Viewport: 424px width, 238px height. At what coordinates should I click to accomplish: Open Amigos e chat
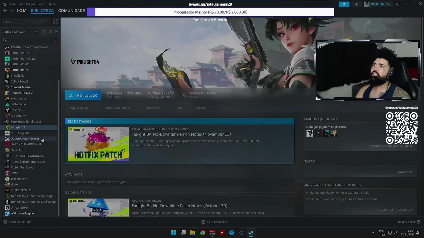(x=409, y=222)
